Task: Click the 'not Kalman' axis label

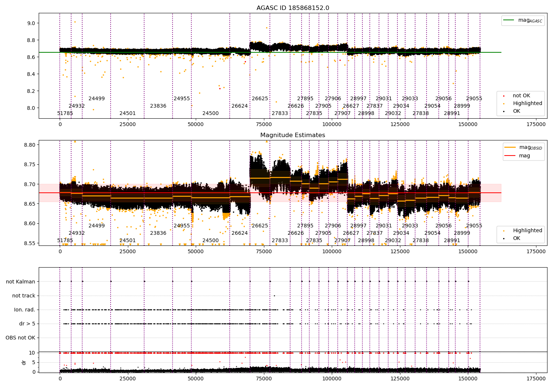Action: coord(21,282)
